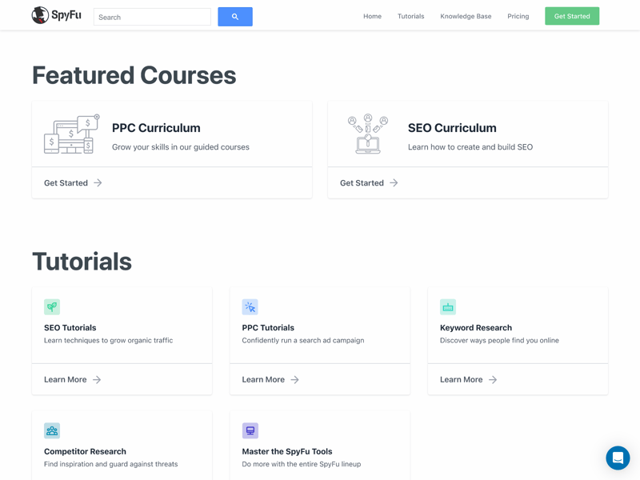The width and height of the screenshot is (640, 480).
Task: Click Learn More under Keyword Research
Action: pyautogui.click(x=469, y=380)
